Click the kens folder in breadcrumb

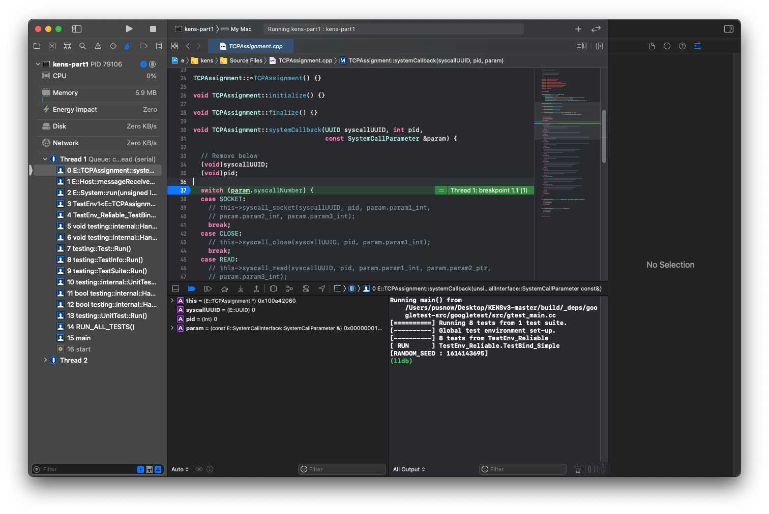202,60
